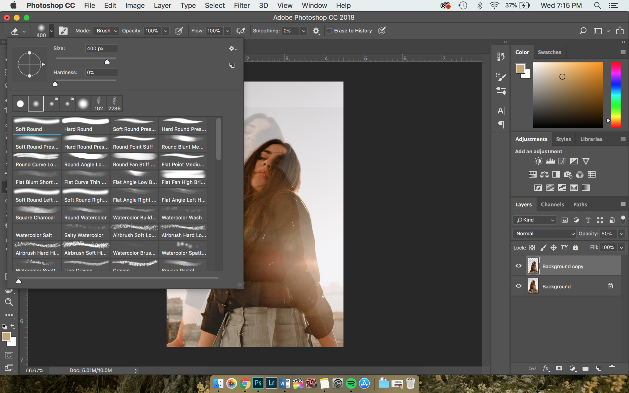Add a layer style fx
Viewport: 629px width, 393px height.
pos(546,368)
